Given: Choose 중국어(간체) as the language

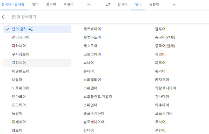Looking at the screenshot, I should tap(165, 37).
